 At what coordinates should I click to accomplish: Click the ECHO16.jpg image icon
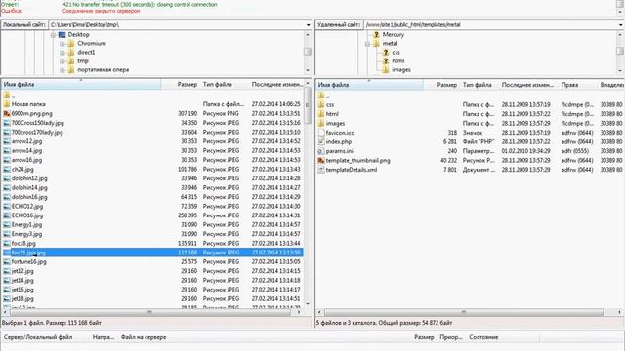[7, 215]
